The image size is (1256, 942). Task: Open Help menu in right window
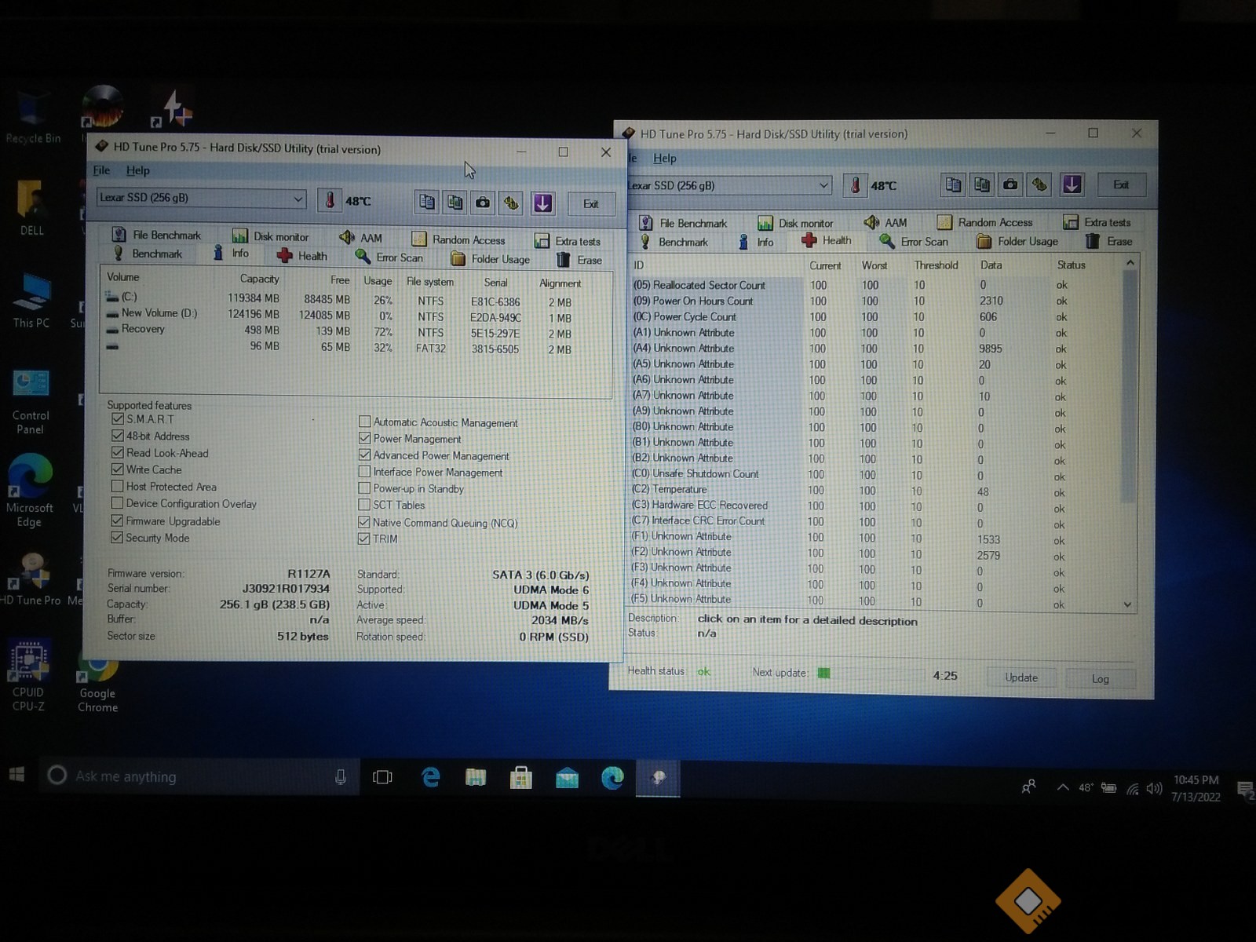coord(665,159)
